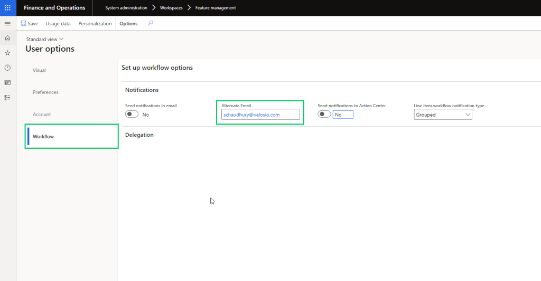Image resolution: width=541 pixels, height=281 pixels.
Task: Open Favorites star in sidebar
Action: point(7,53)
